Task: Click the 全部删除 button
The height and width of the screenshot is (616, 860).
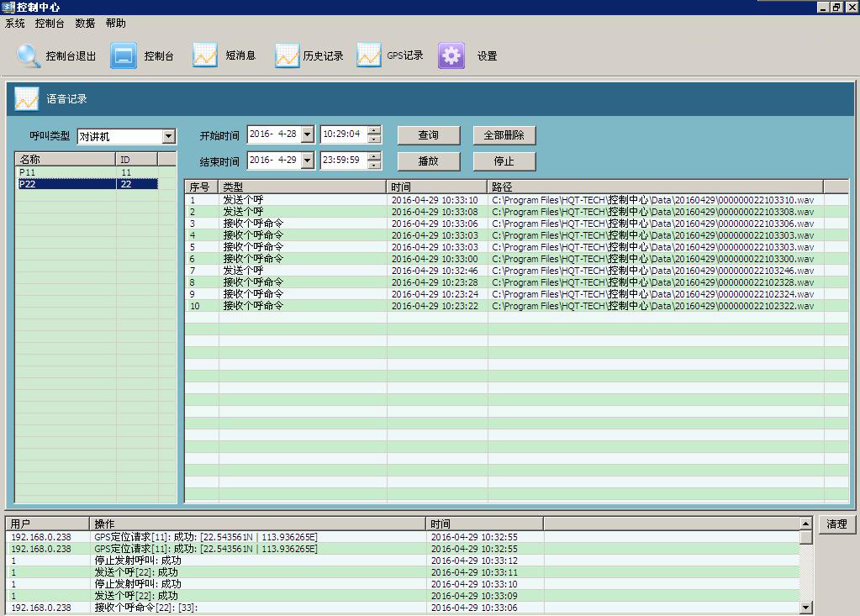Action: (x=504, y=134)
